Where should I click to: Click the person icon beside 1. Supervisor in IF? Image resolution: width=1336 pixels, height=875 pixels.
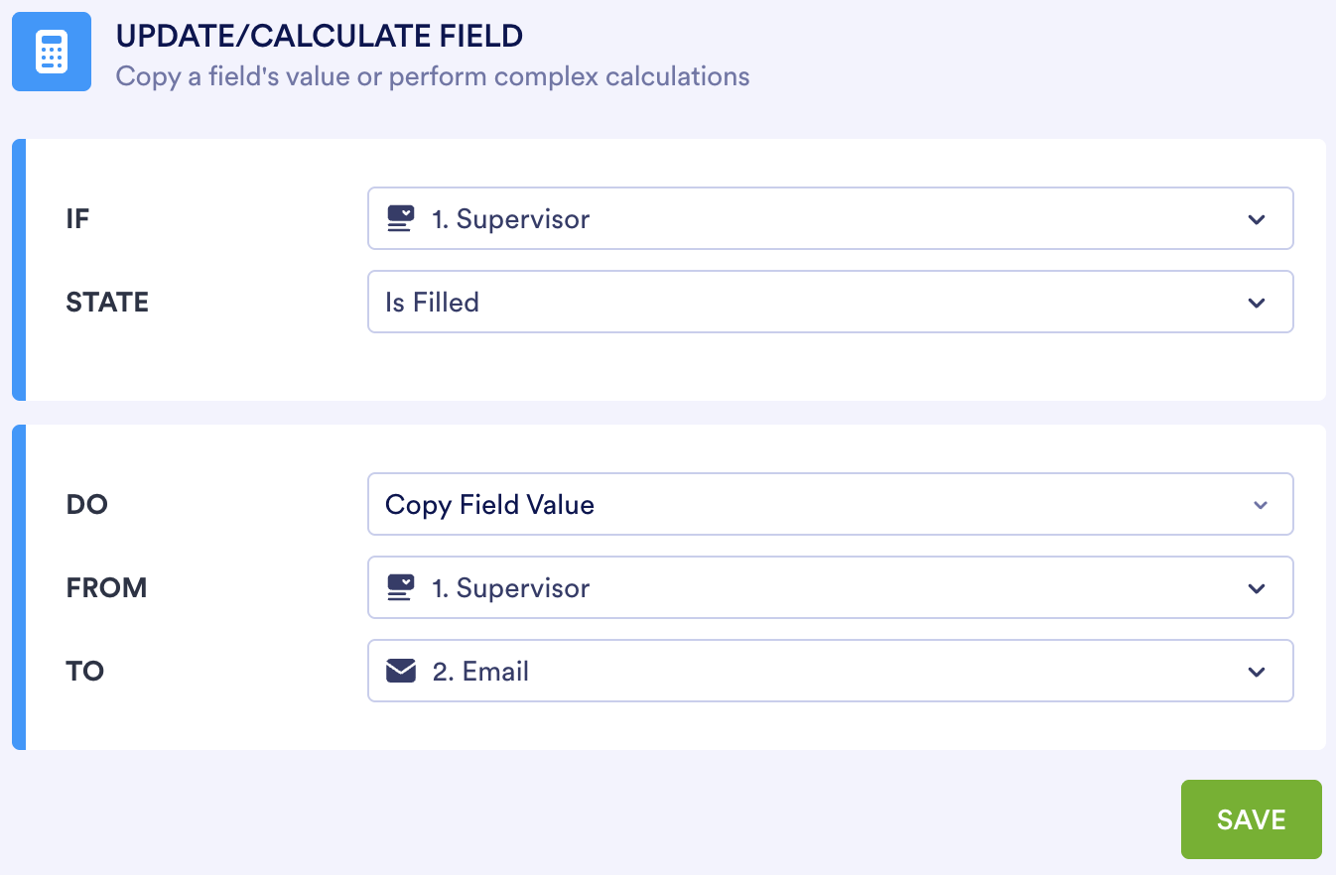tap(400, 218)
